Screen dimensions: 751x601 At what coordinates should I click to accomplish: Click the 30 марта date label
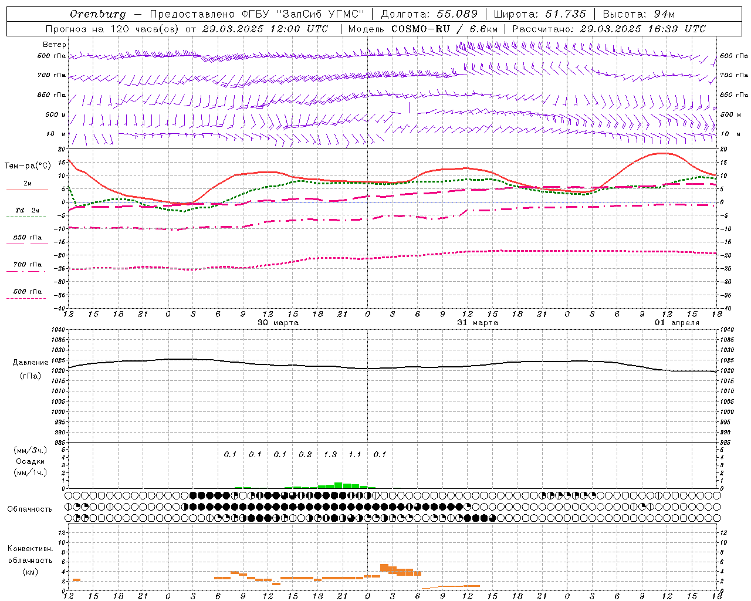coord(278,322)
